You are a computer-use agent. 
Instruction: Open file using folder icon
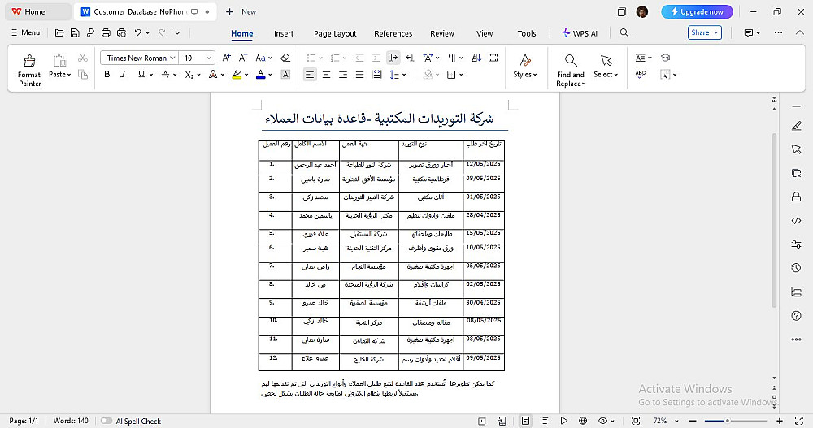[59, 32]
